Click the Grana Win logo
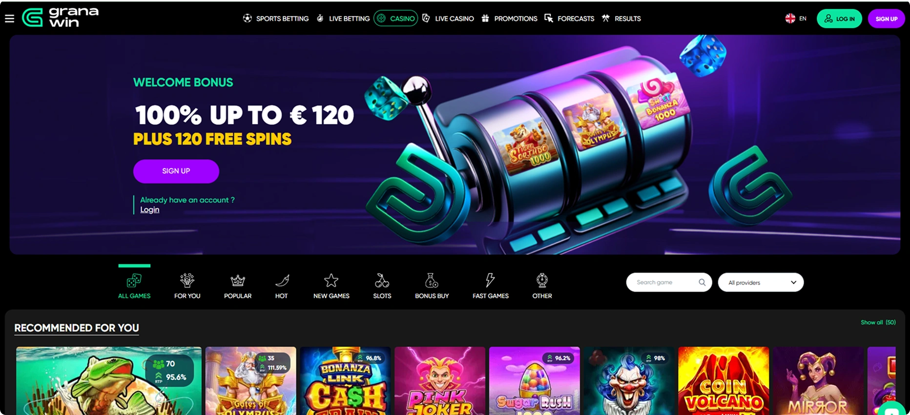 click(61, 18)
